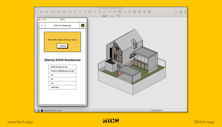Click the Zoom magnifier tool
The height and width of the screenshot is (127, 222).
(x=125, y=12)
